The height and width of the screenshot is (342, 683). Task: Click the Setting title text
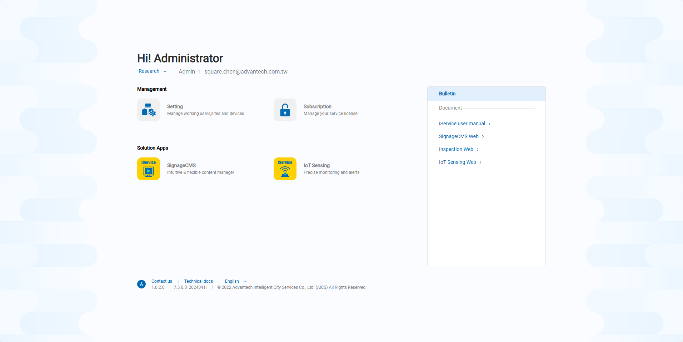click(175, 106)
